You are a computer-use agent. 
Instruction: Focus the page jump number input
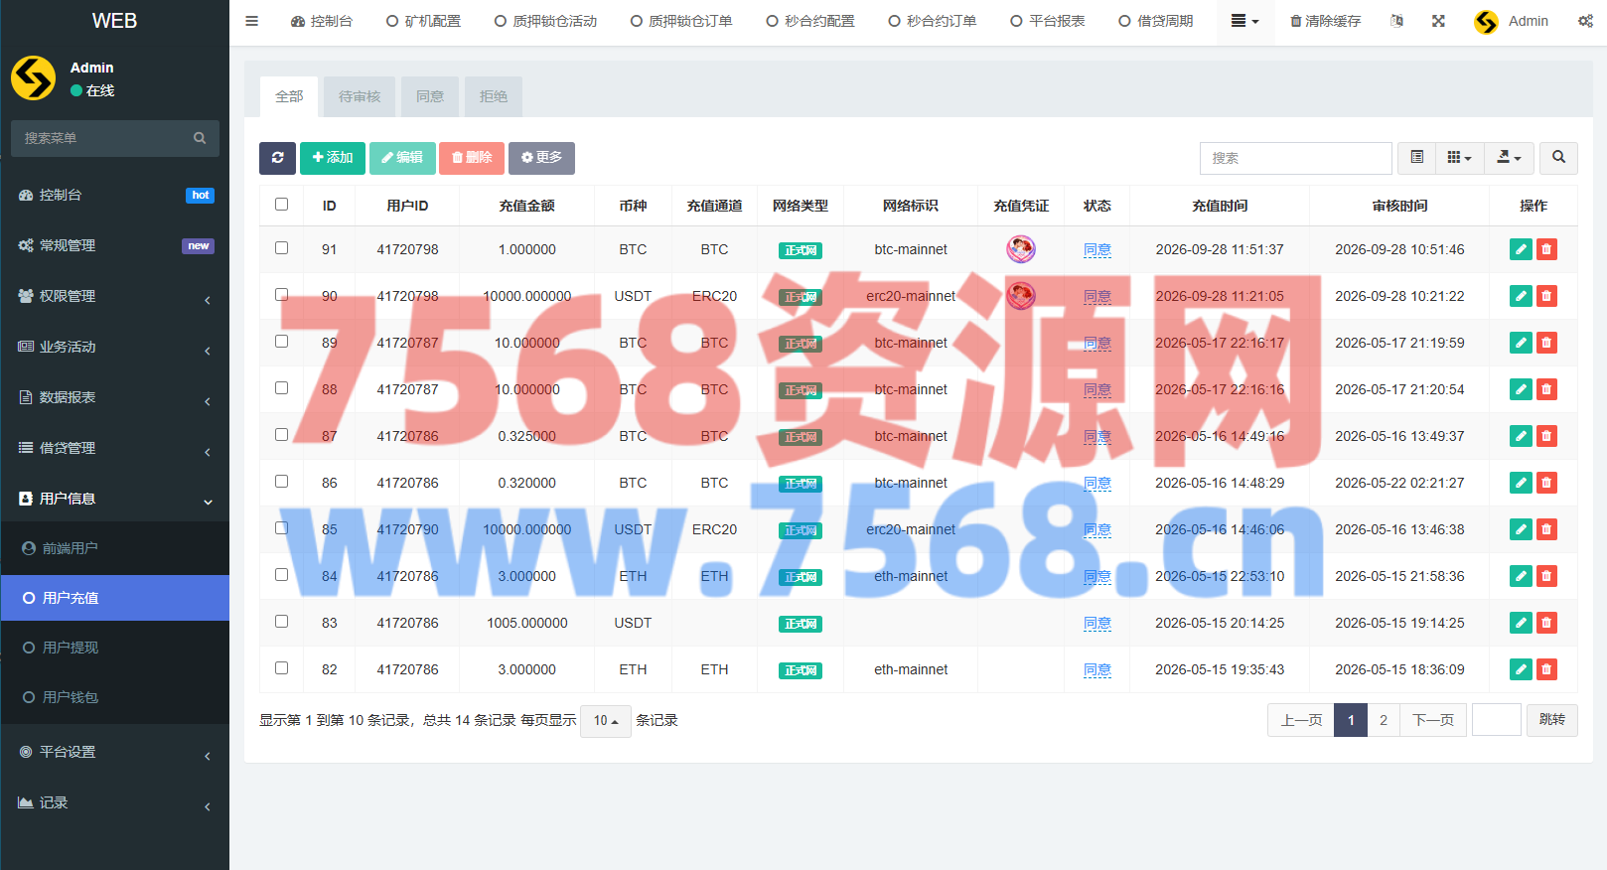coord(1497,720)
